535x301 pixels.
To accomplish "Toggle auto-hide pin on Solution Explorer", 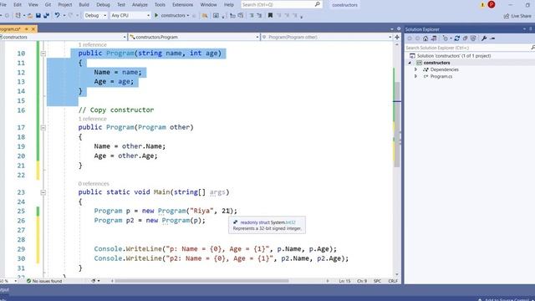I will 531,29.
